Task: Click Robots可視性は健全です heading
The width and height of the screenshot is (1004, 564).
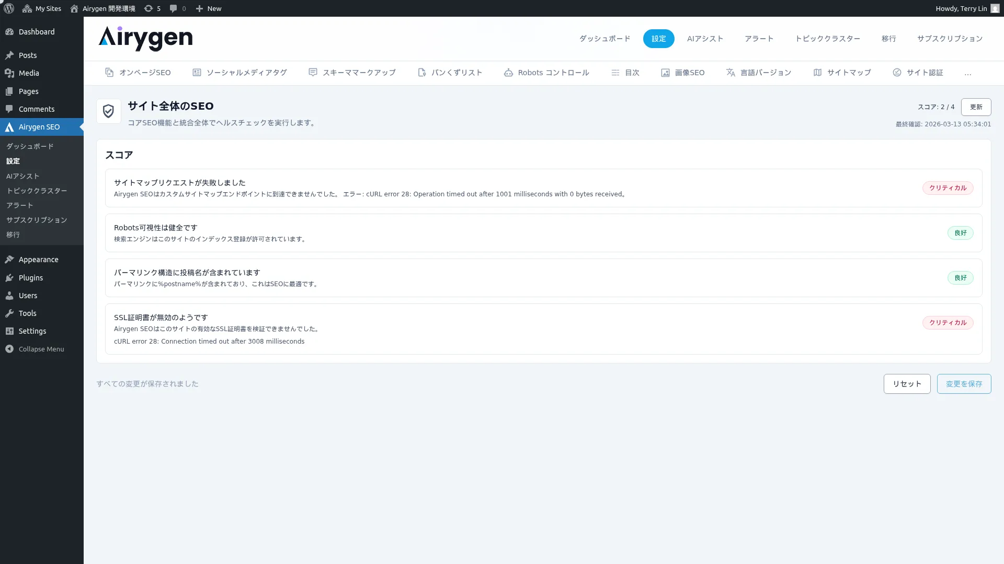Action: click(x=156, y=228)
